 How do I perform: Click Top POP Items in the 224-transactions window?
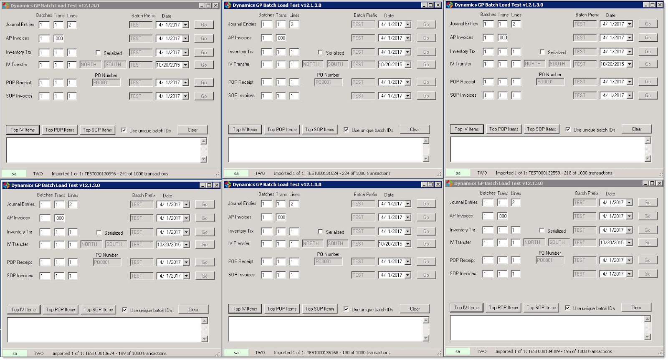282,130
